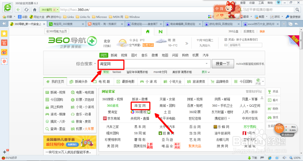This screenshot has height=161, width=303.
Task: Expand the 携程旅行 dropdown arrow
Action: [x=229, y=118]
